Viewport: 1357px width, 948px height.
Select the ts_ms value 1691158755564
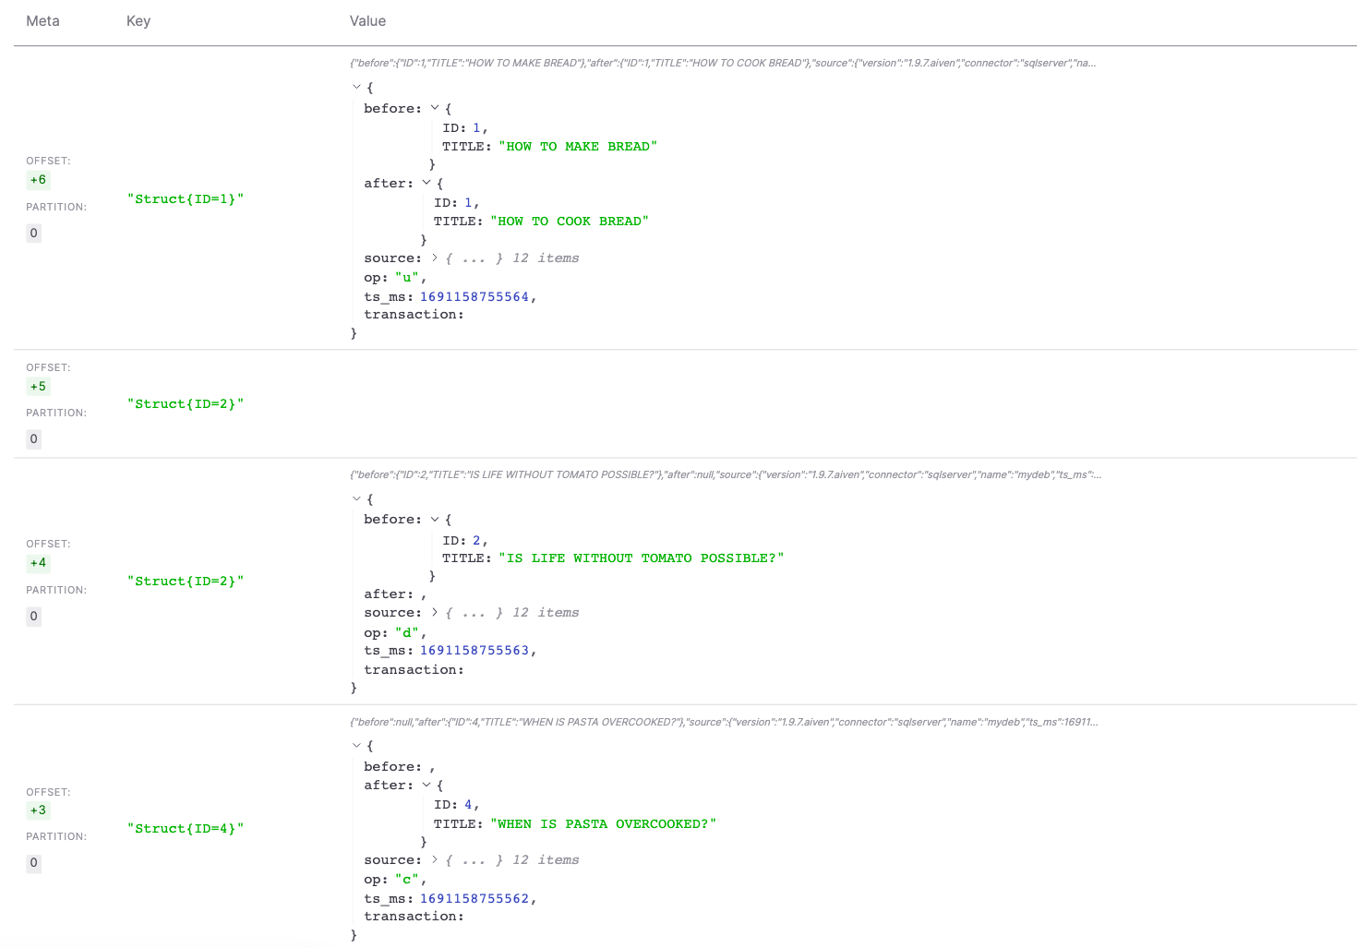point(475,296)
